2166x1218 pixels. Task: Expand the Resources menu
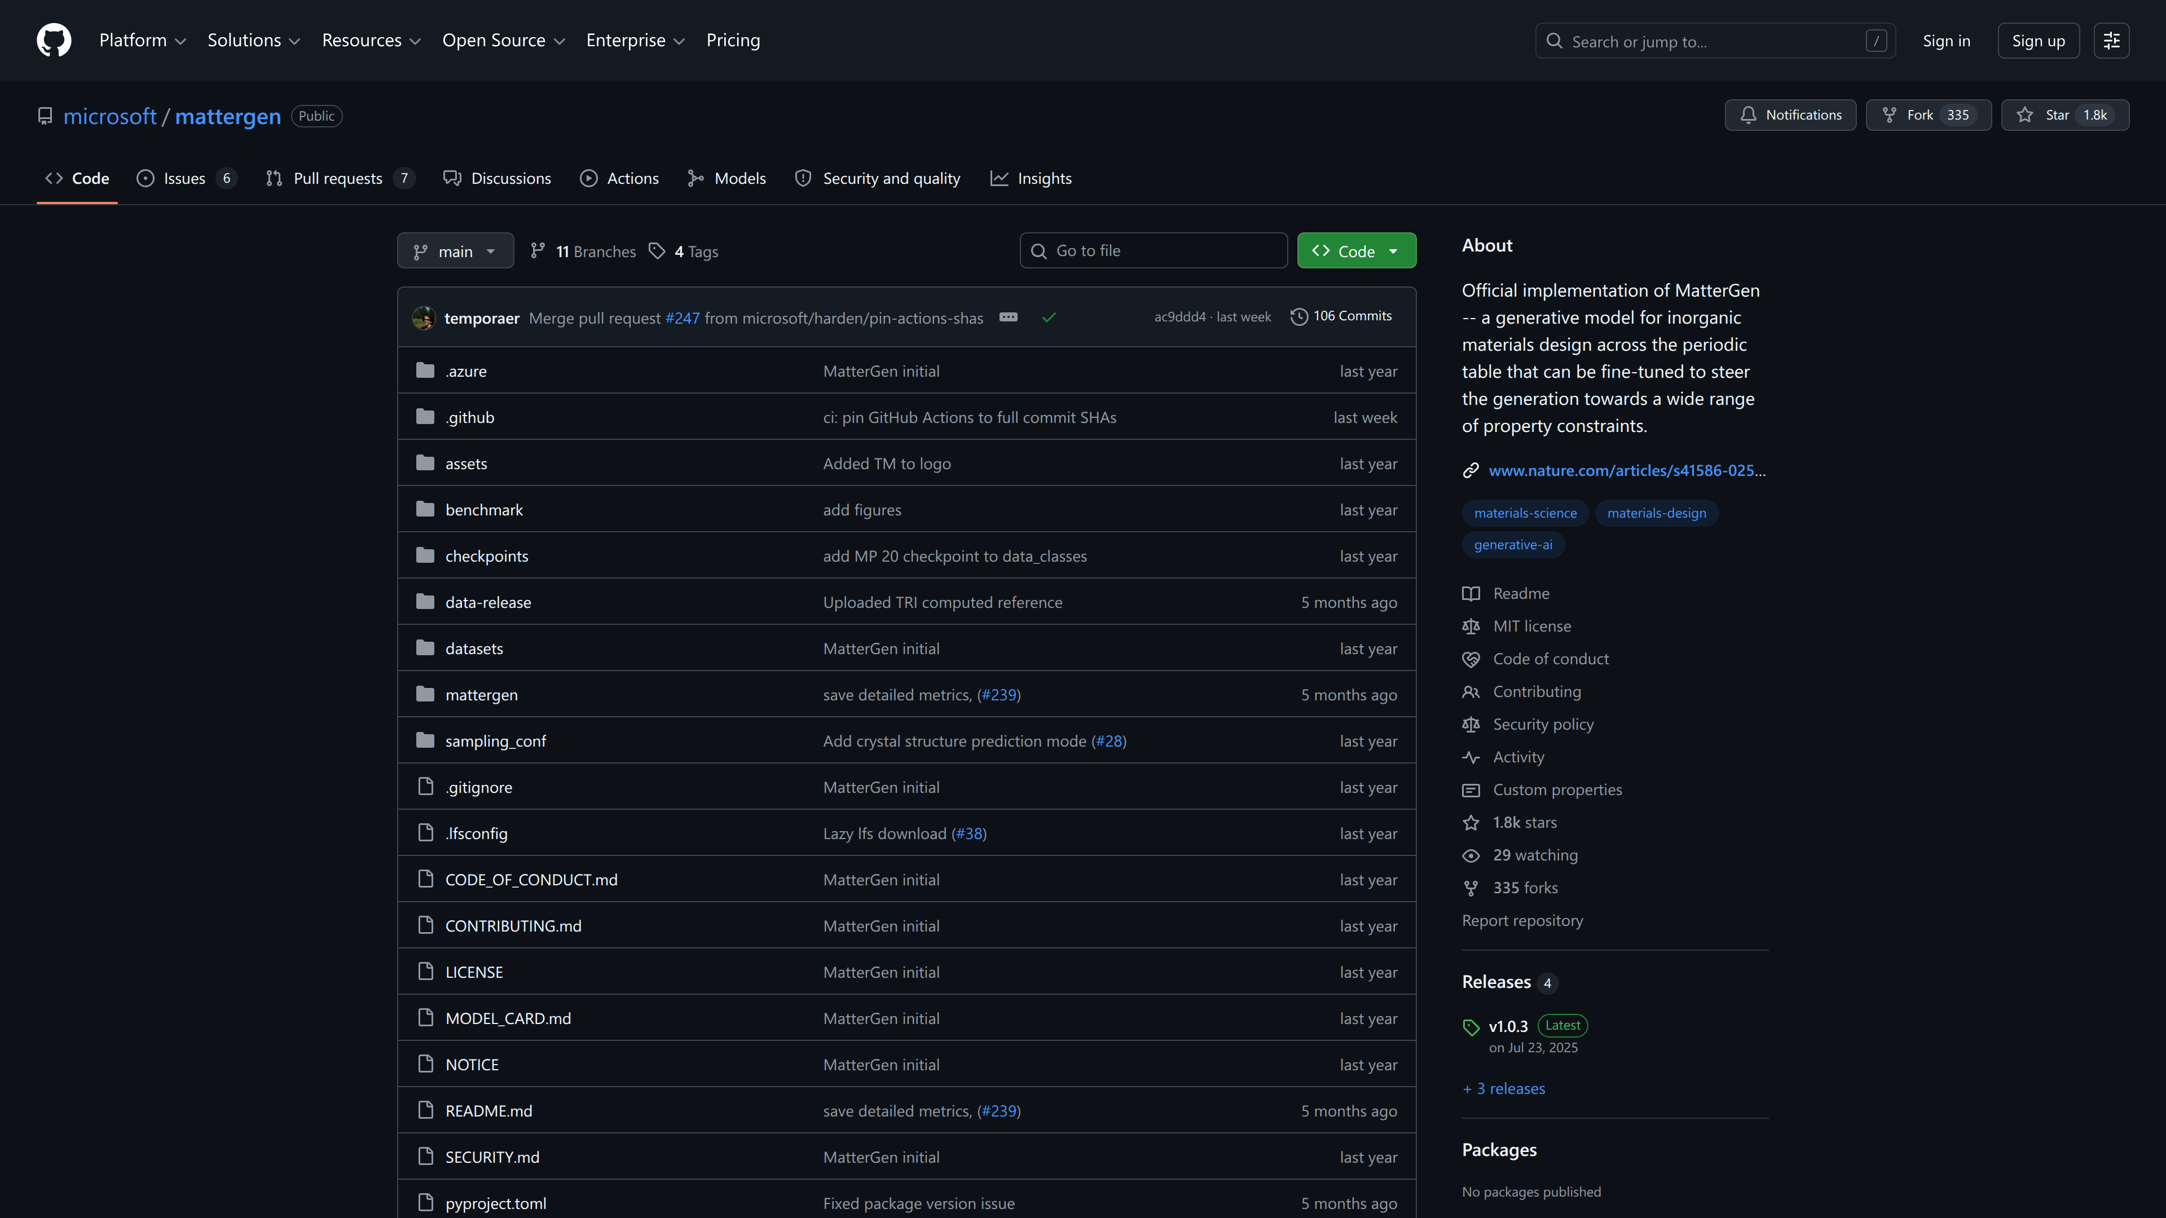[x=371, y=41]
